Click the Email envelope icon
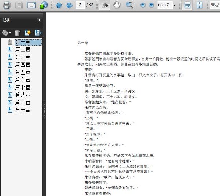This screenshot has height=196, width=220. [31, 5]
